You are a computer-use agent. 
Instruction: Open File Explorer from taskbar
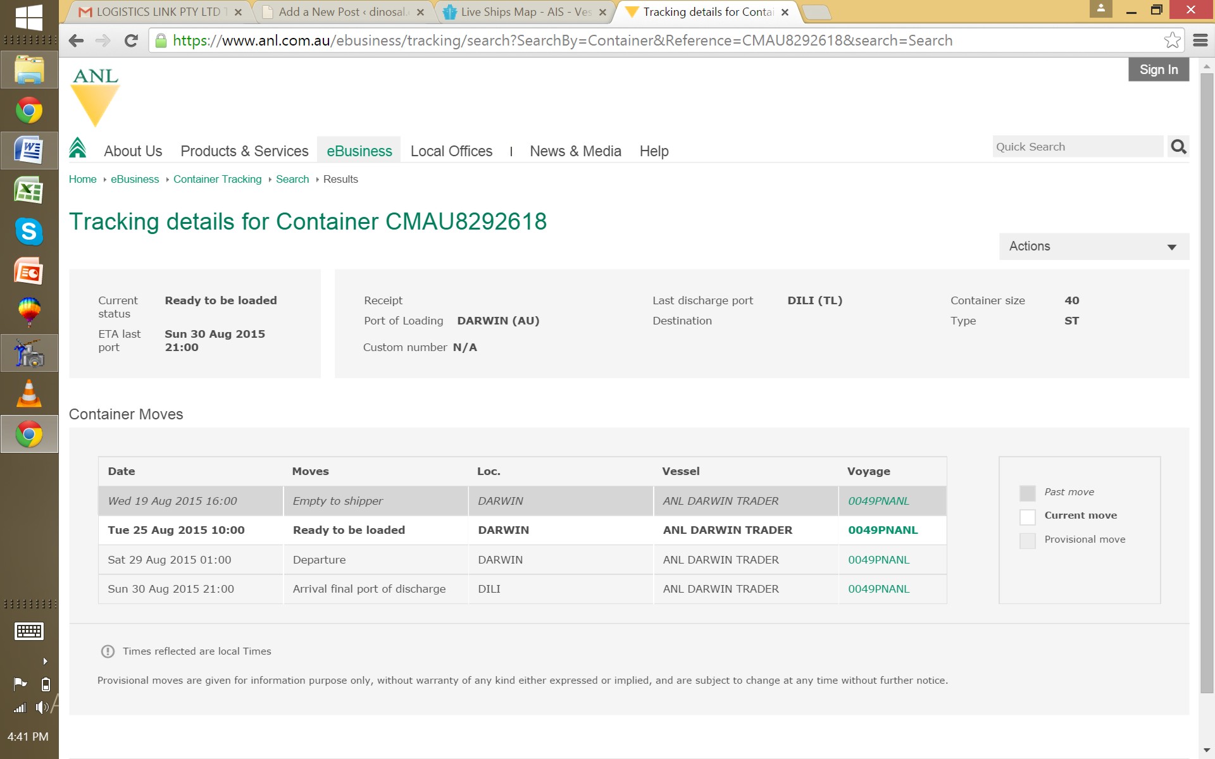coord(29,70)
